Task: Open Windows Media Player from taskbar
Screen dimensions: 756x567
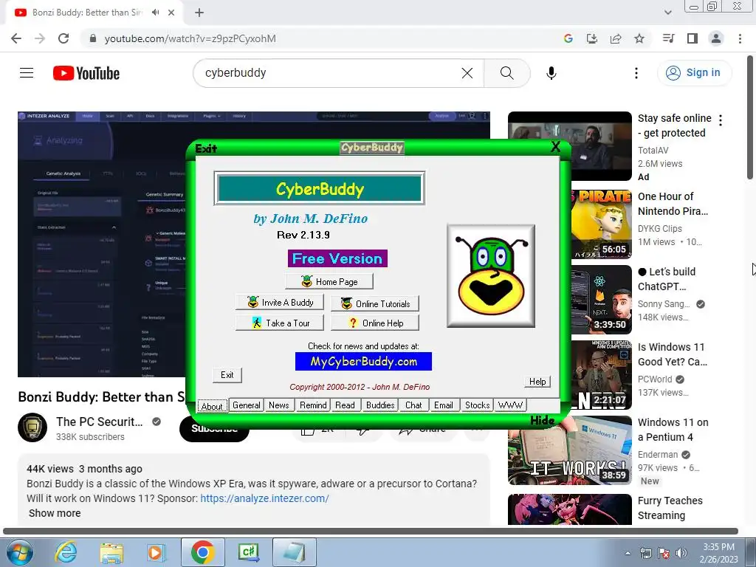Action: coord(156,552)
